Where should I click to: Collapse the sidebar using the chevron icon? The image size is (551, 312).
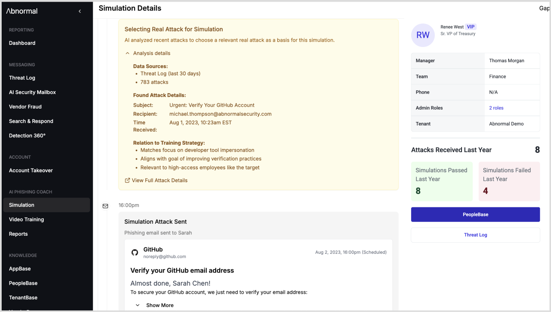(x=80, y=12)
